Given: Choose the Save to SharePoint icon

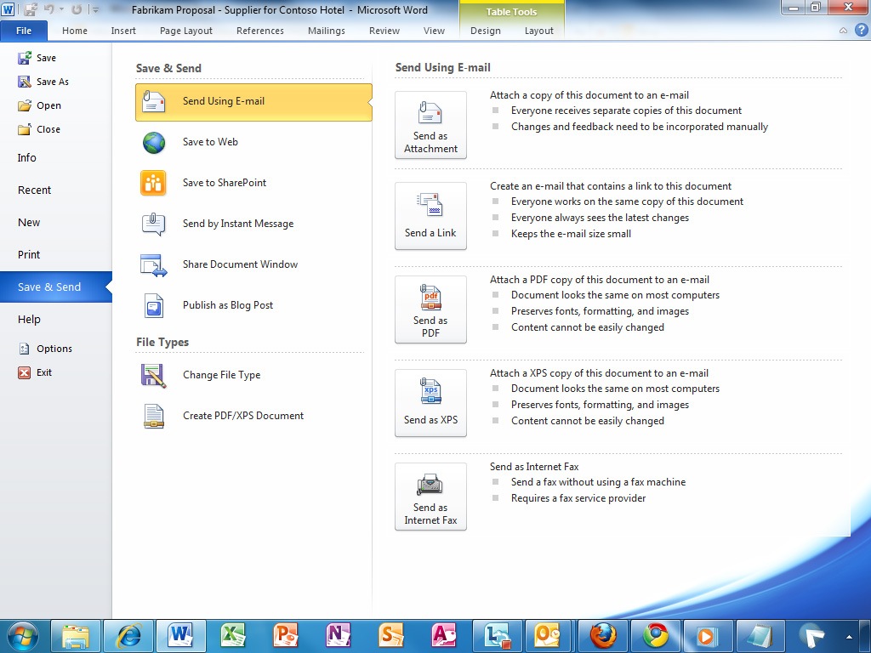Looking at the screenshot, I should tap(153, 184).
